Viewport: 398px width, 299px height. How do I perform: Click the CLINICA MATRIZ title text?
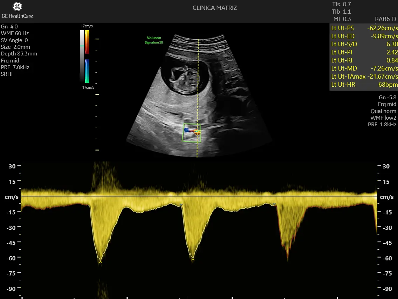coord(215,8)
